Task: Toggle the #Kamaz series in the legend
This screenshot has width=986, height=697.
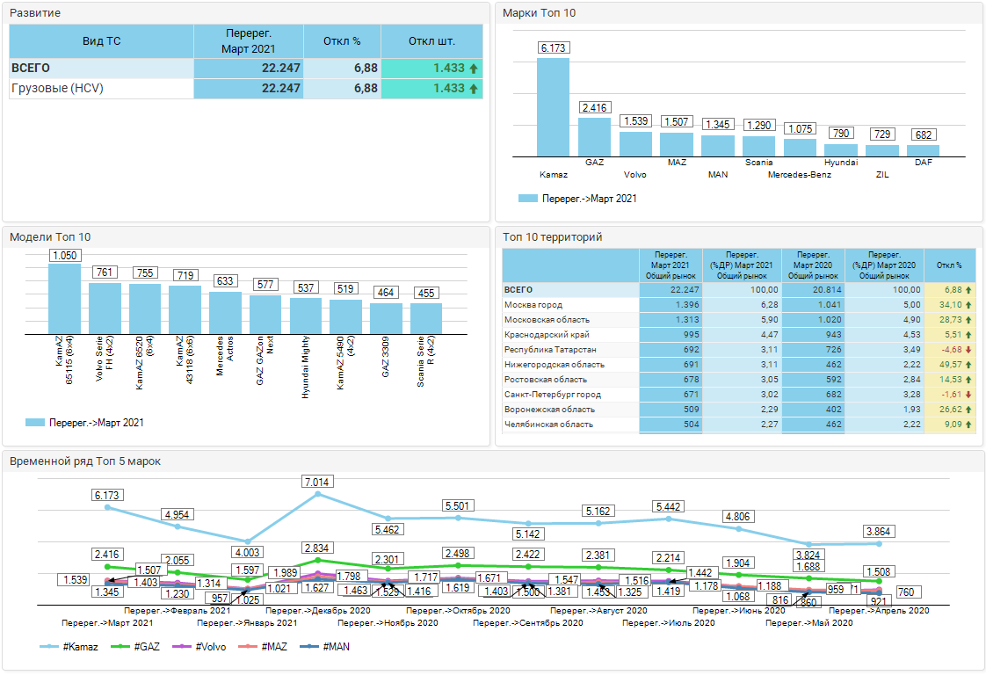Action: [72, 647]
